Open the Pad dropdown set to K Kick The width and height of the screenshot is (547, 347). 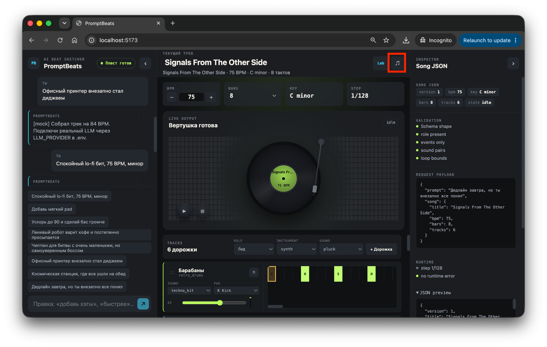236,290
